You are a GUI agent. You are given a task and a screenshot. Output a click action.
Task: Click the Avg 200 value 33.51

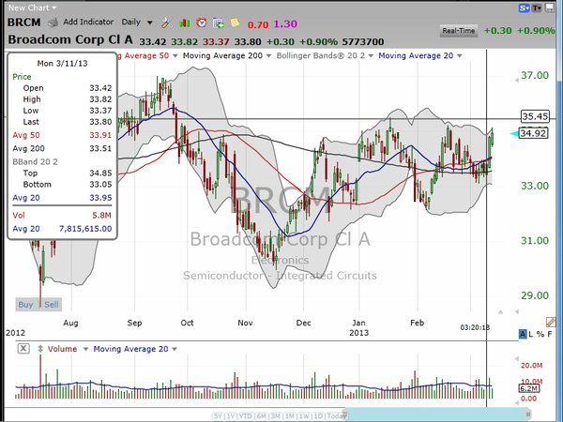(100, 148)
